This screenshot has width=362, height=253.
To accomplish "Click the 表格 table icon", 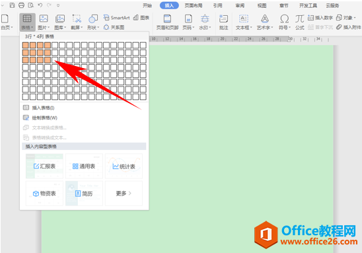I will [27, 18].
